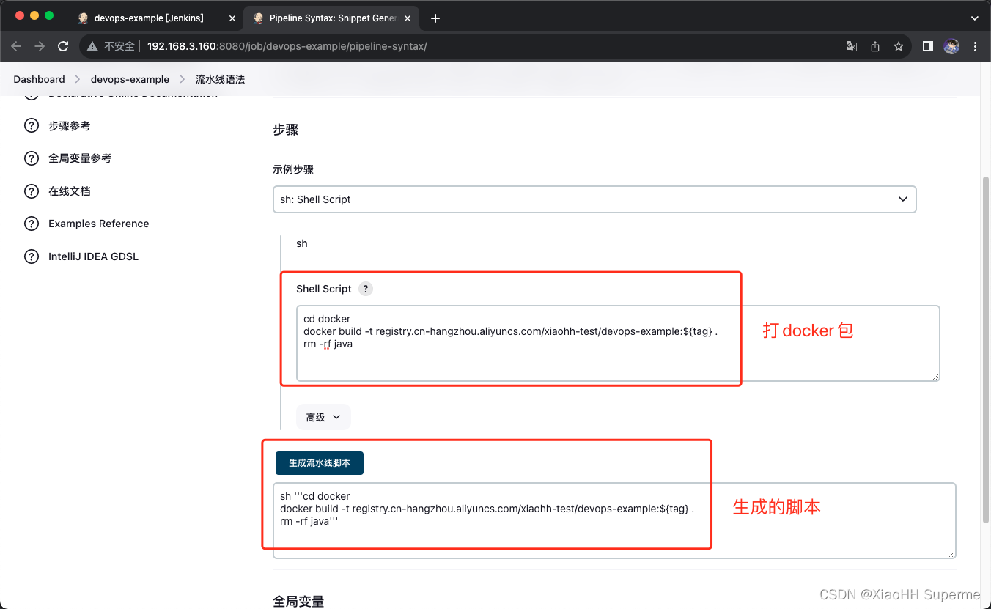Open IntelliJ IDEA GDSL sidebar link

(93, 256)
